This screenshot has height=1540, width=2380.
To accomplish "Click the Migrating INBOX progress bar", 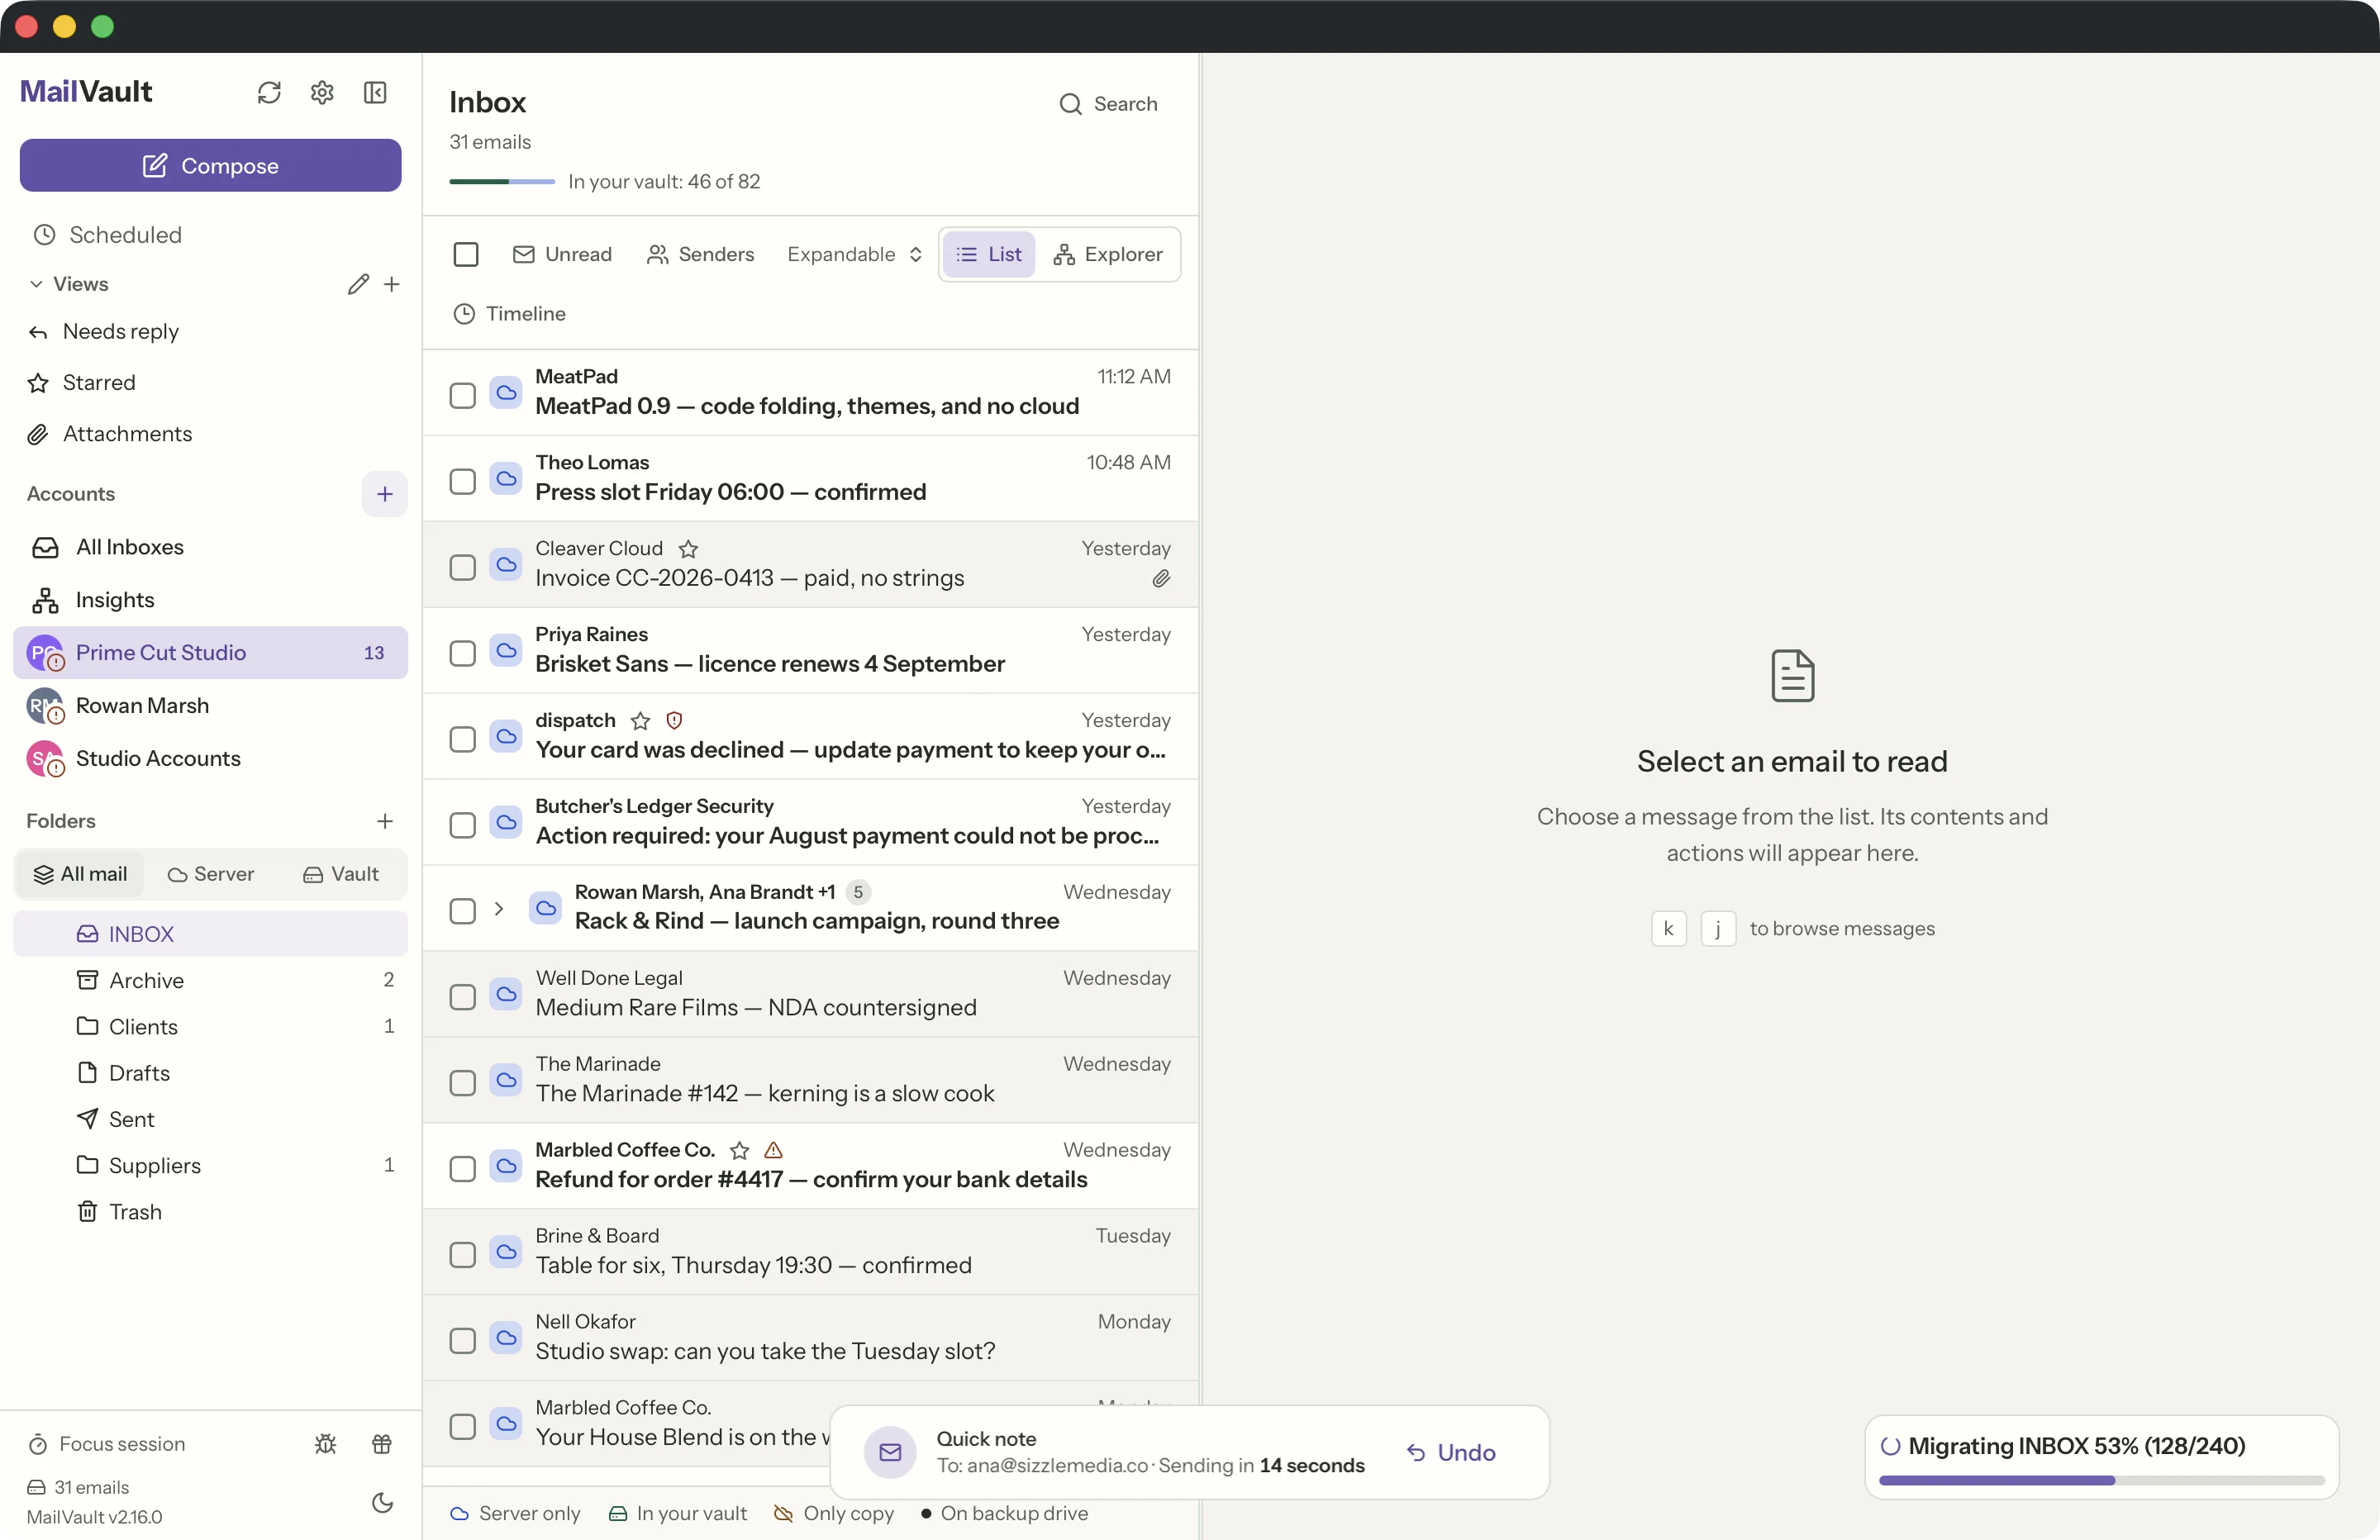I will (x=2101, y=1480).
